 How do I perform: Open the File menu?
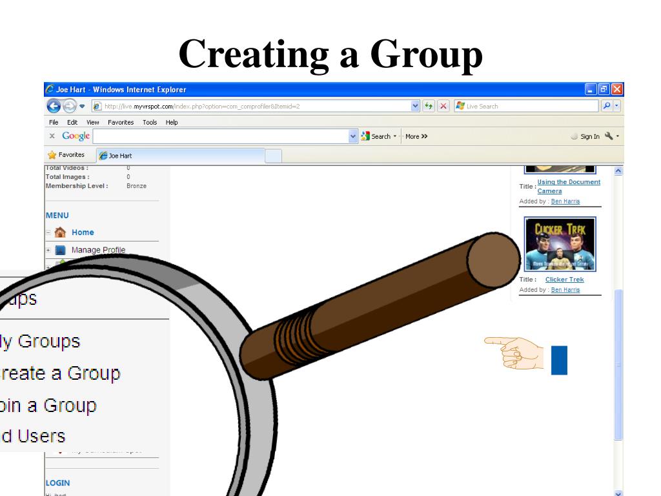54,122
